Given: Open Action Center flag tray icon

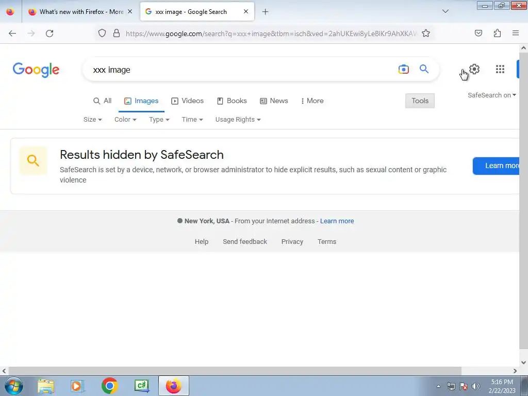Looking at the screenshot, I should click(464, 386).
